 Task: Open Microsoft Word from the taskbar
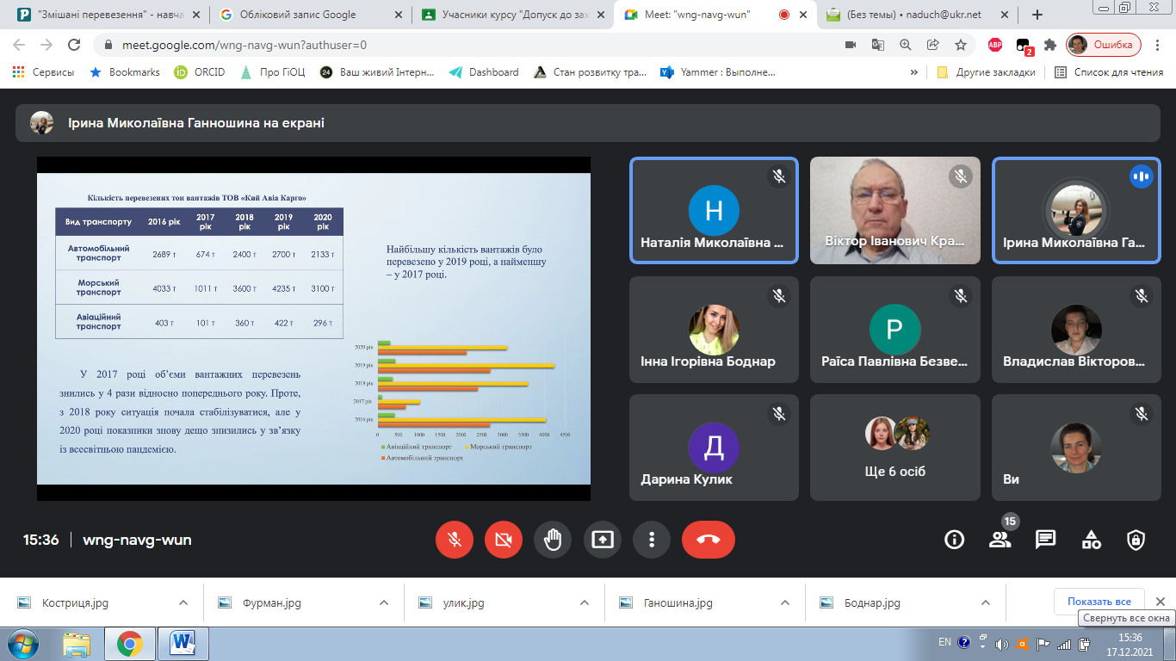tap(183, 643)
